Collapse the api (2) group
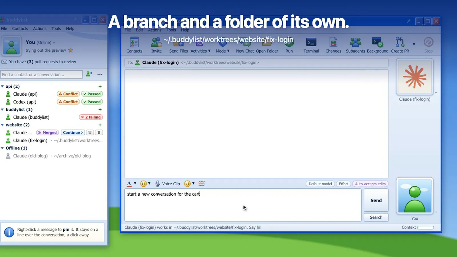 point(2,86)
